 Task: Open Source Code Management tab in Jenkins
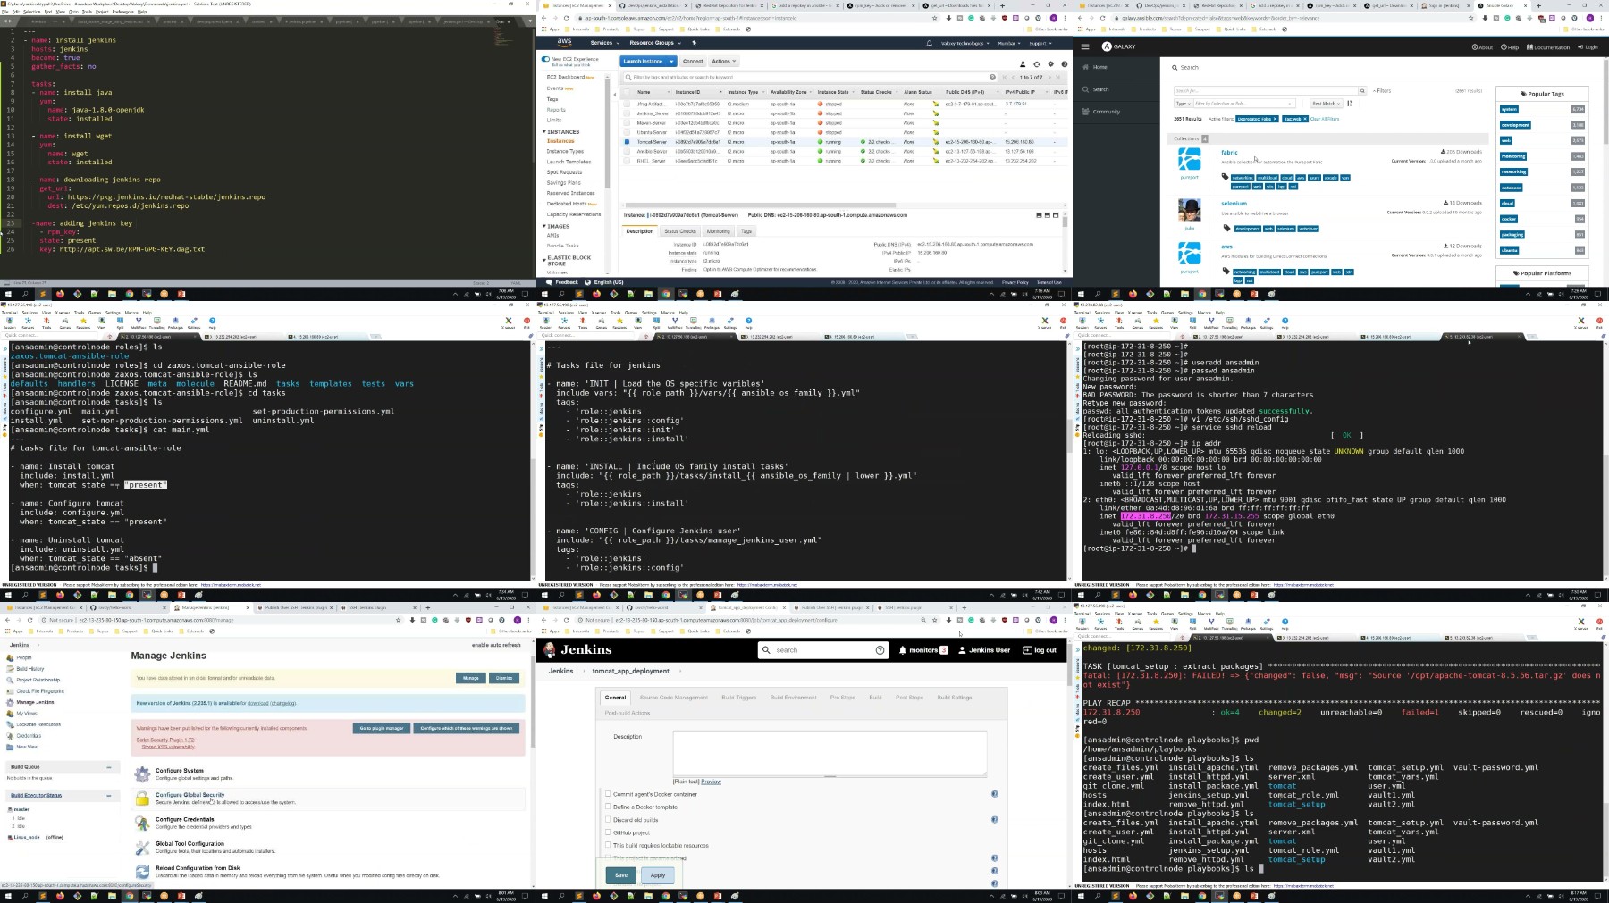tap(673, 698)
